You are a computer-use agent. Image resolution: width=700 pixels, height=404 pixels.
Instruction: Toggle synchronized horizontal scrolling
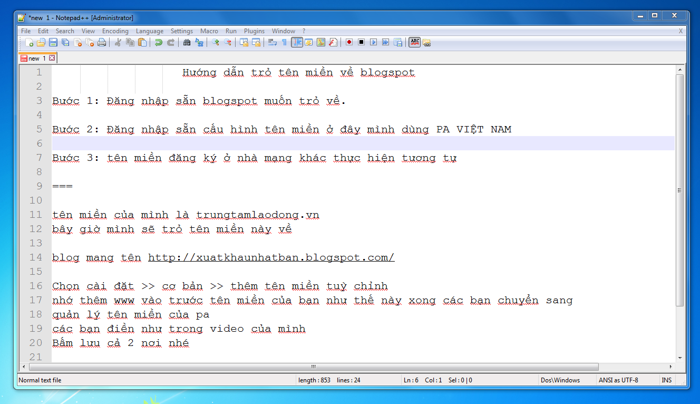coord(256,42)
